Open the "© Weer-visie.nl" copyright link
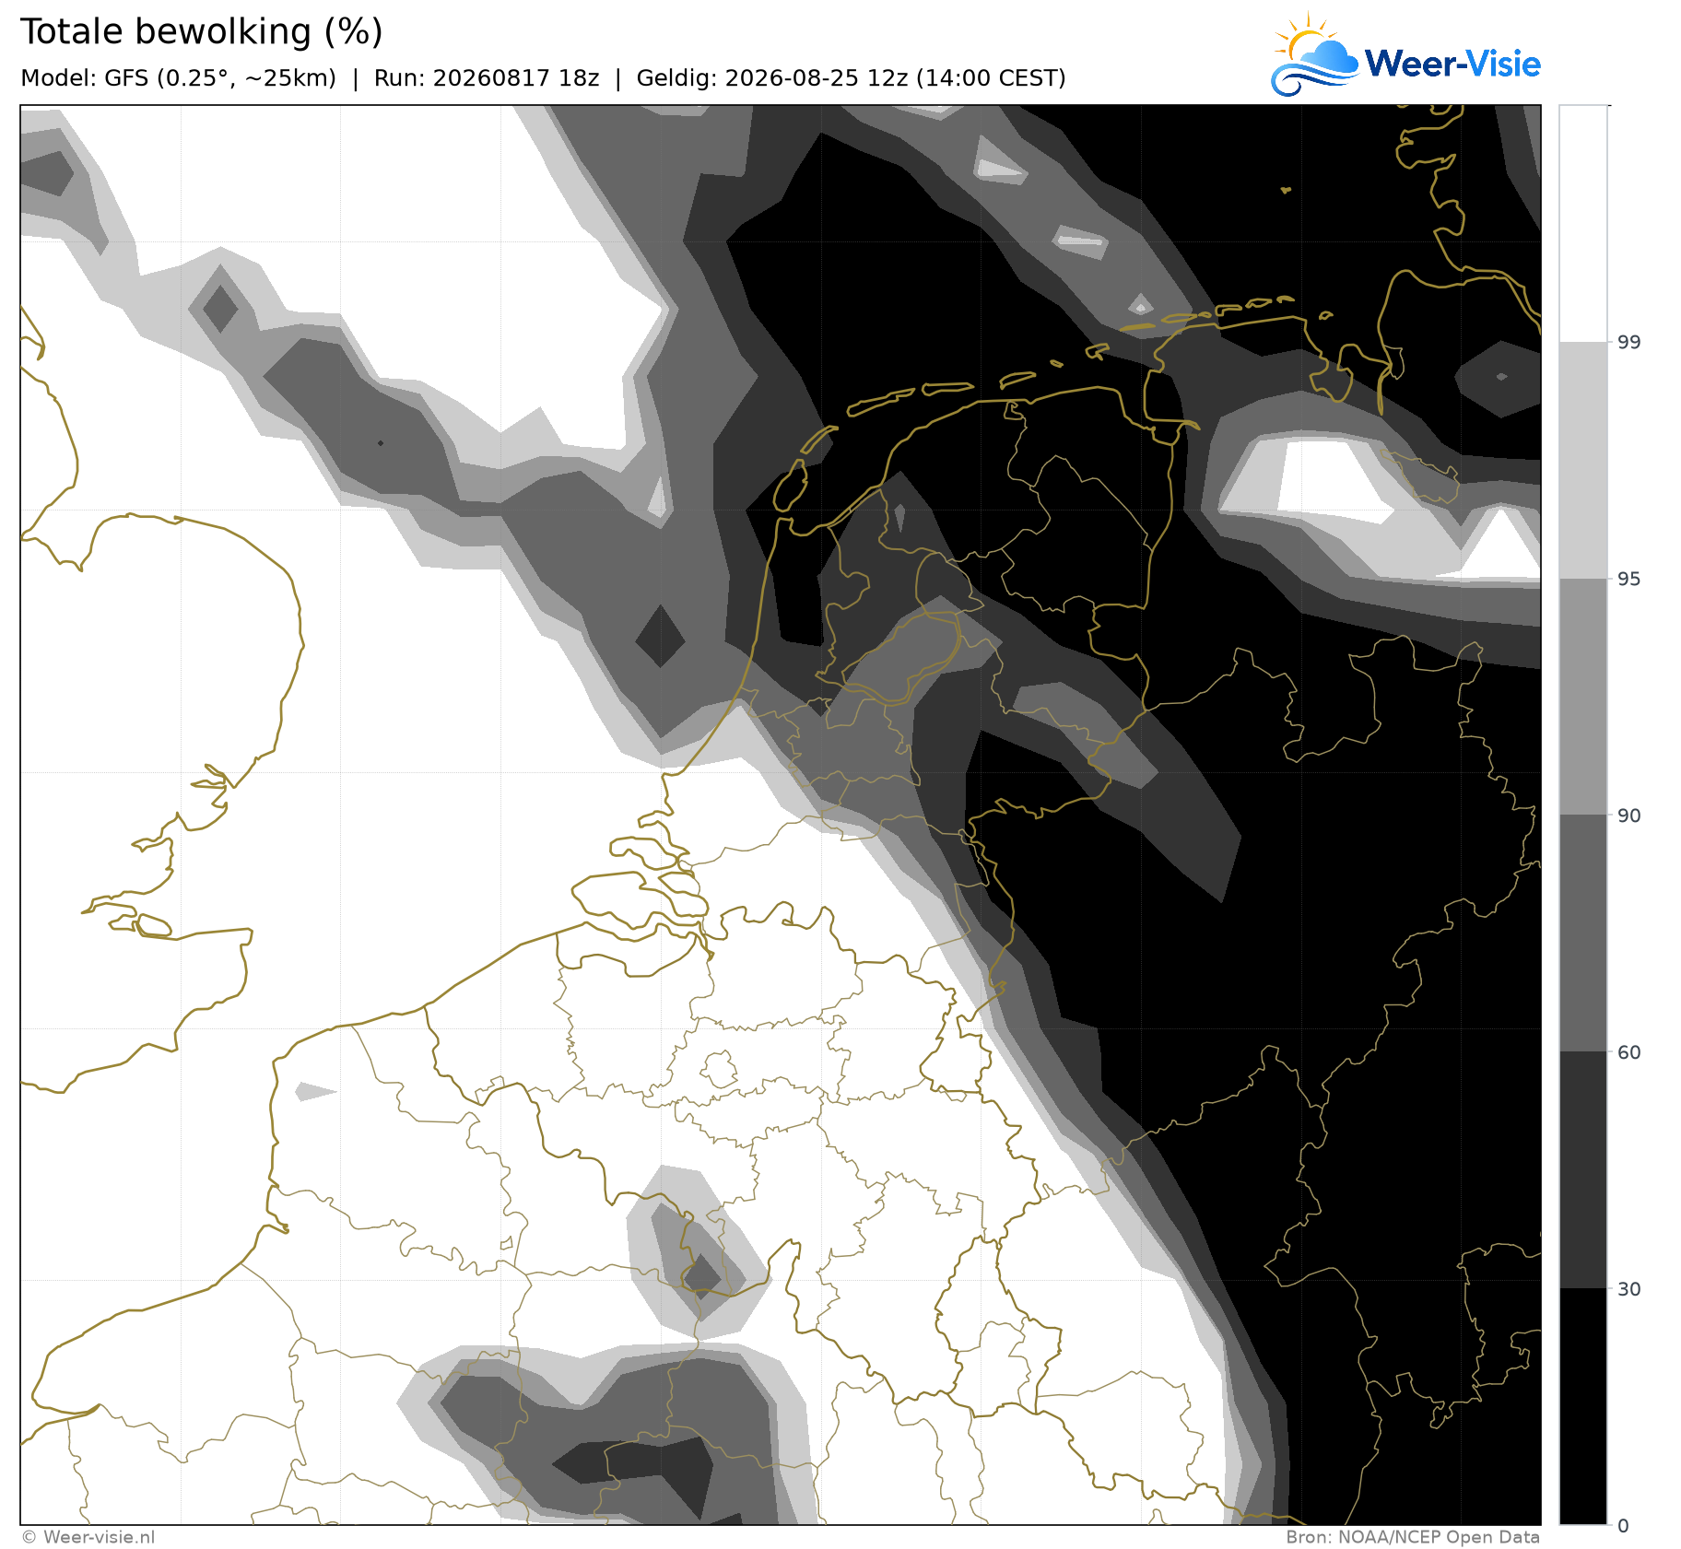The width and height of the screenshot is (1681, 1549). tap(88, 1537)
